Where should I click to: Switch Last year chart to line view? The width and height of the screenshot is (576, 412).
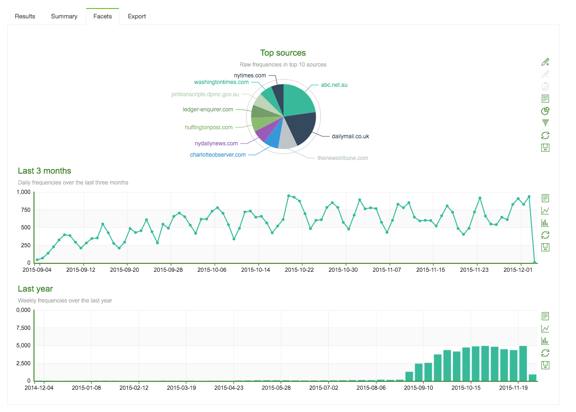click(x=545, y=328)
